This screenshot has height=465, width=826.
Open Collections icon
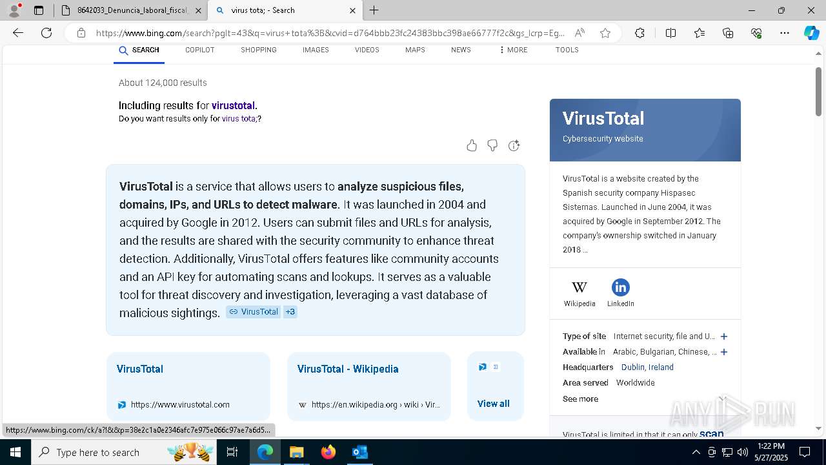click(728, 33)
